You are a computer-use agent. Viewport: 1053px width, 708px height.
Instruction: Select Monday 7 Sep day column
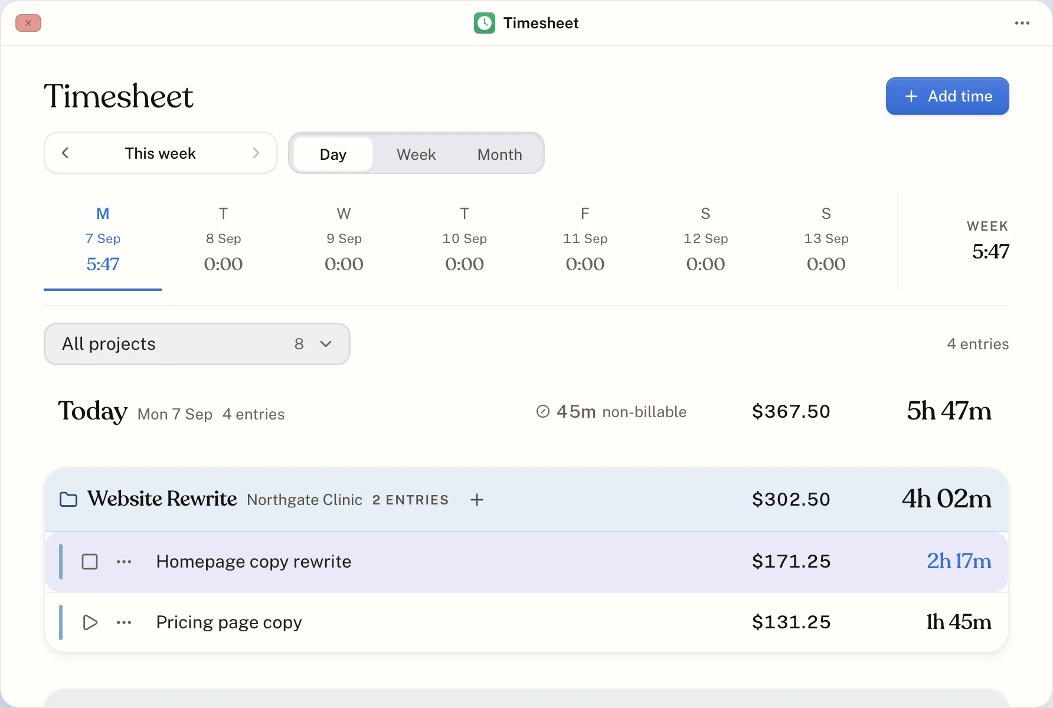click(103, 242)
